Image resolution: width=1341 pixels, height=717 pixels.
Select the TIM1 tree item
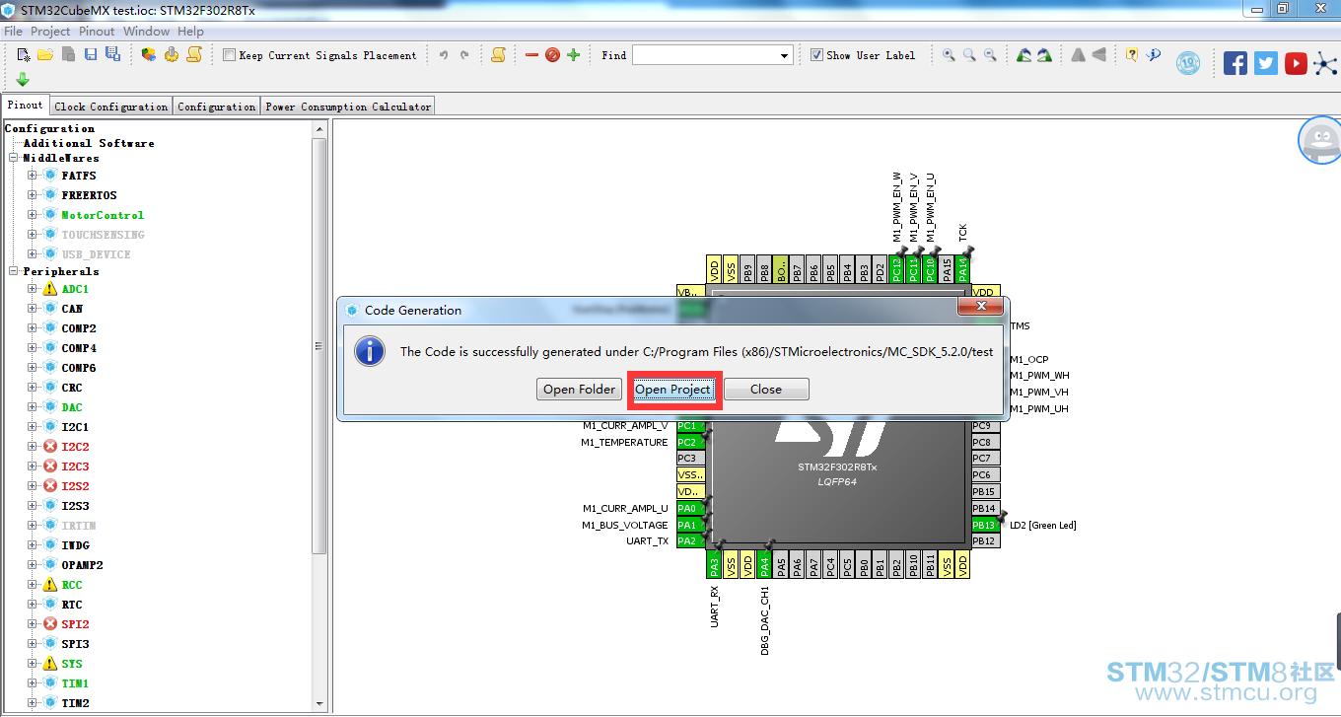(75, 683)
